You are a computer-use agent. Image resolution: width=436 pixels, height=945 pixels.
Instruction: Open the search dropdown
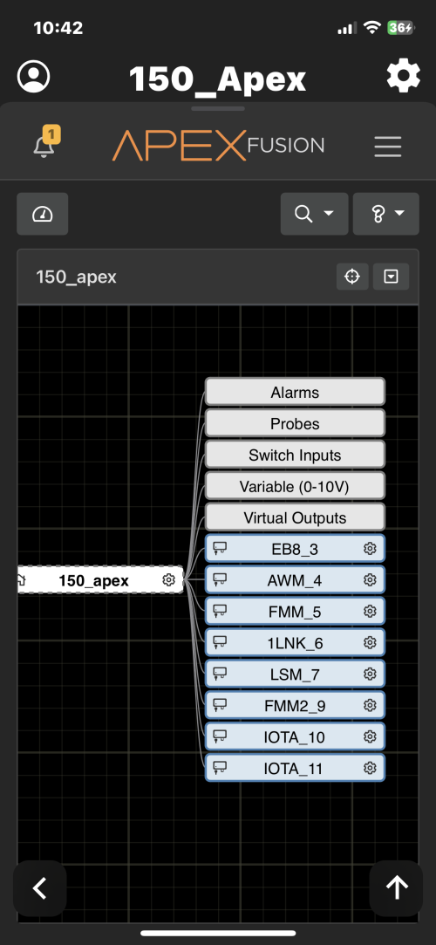pyautogui.click(x=314, y=214)
